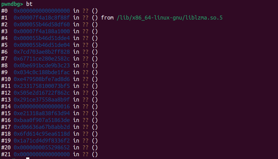278x159 pixels.
Task: Click the terminal cursor block at bottom
Action: tap(28, 158)
